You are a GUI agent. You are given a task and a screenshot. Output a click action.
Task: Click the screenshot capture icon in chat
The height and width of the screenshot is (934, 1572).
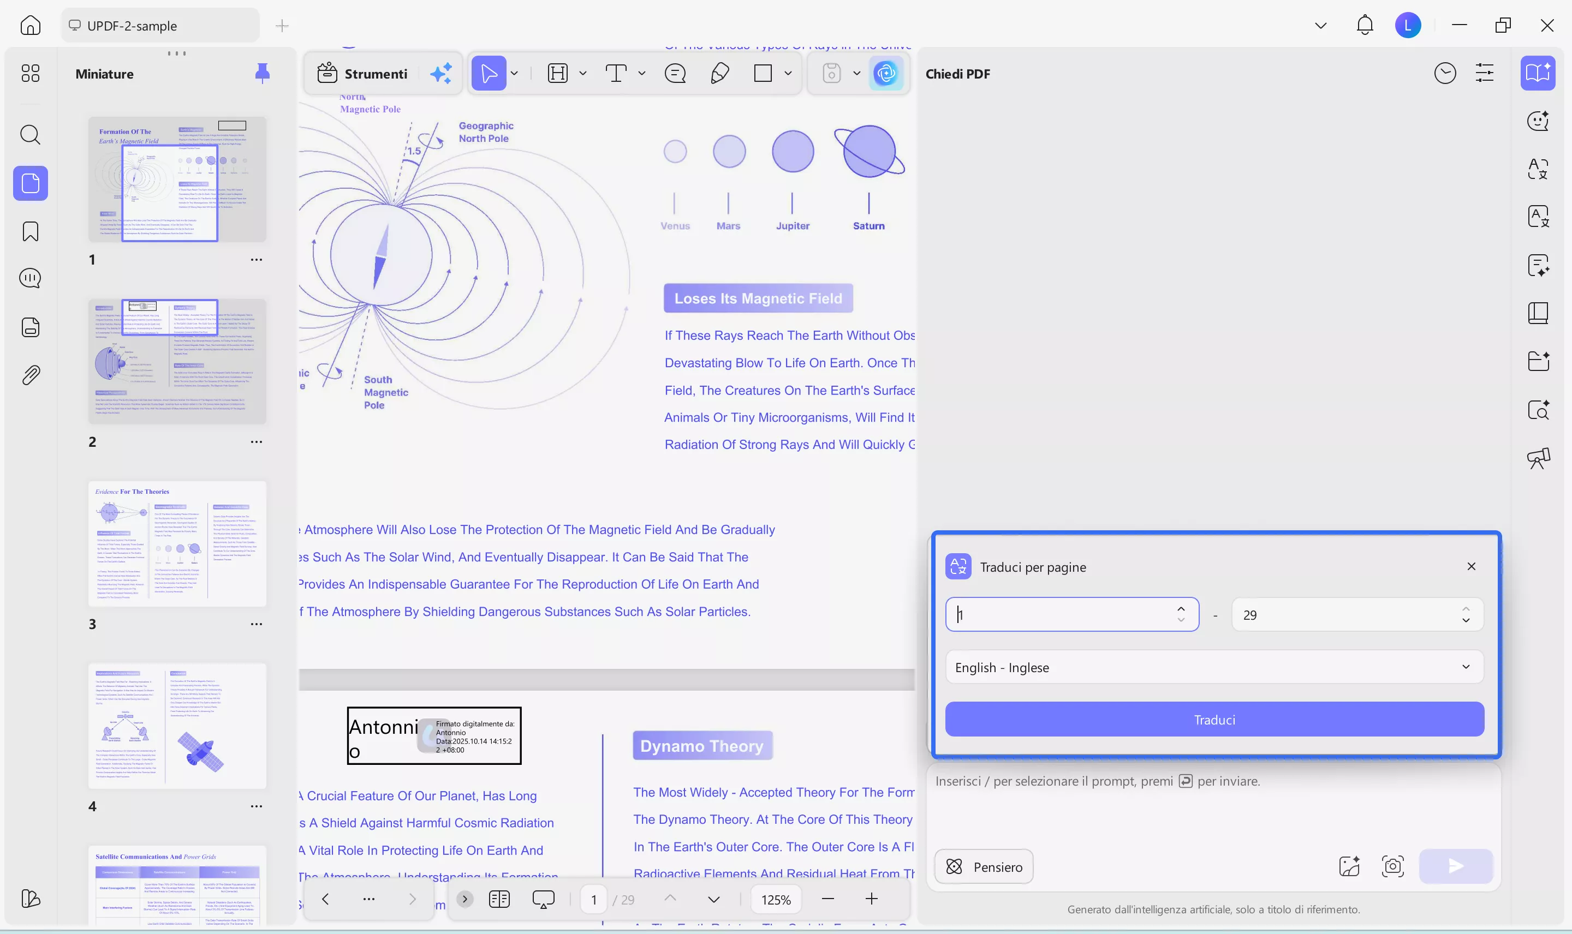pyautogui.click(x=1392, y=867)
